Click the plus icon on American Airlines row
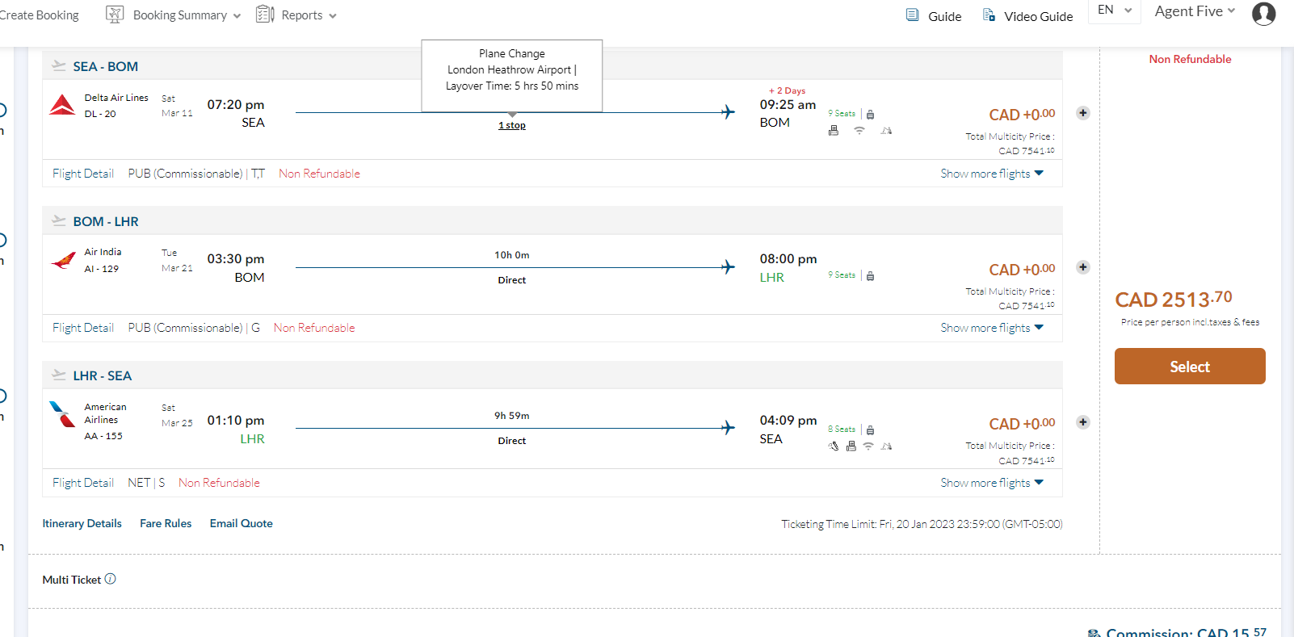 point(1083,422)
